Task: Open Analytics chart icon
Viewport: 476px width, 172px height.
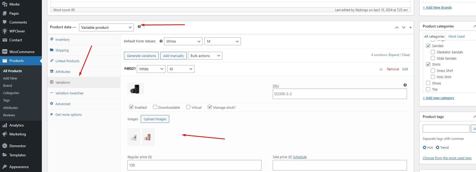Action: click(5, 125)
